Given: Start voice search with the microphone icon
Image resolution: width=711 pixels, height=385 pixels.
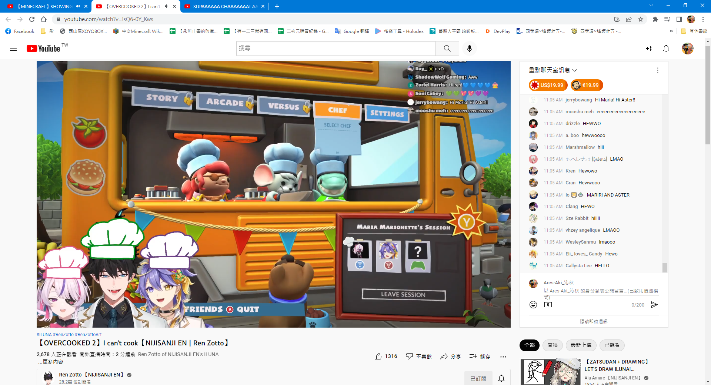Looking at the screenshot, I should 470,48.
